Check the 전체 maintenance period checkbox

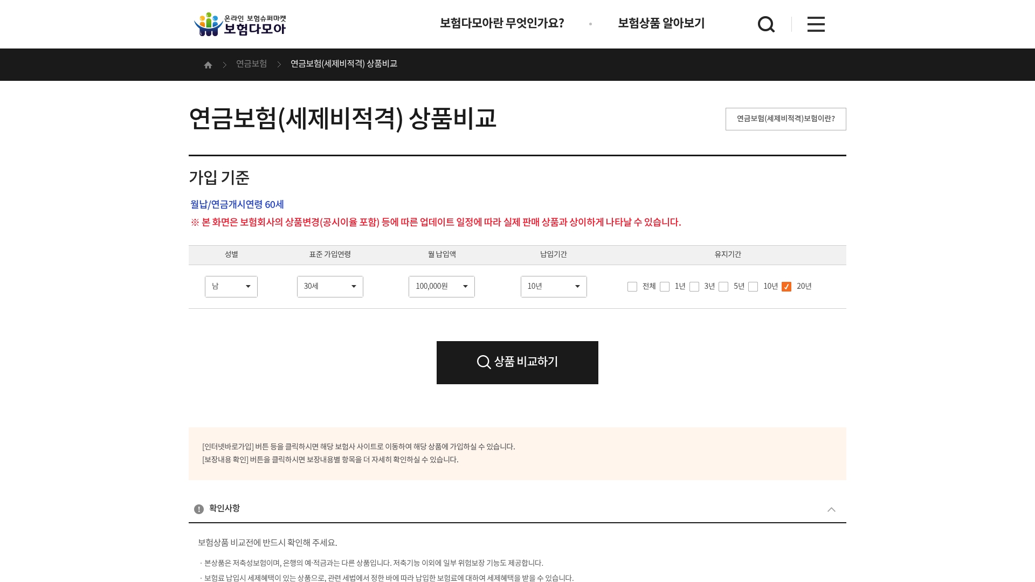(x=632, y=286)
